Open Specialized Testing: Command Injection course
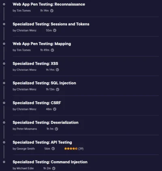The width and height of the screenshot is (162, 171). [x=50, y=162]
